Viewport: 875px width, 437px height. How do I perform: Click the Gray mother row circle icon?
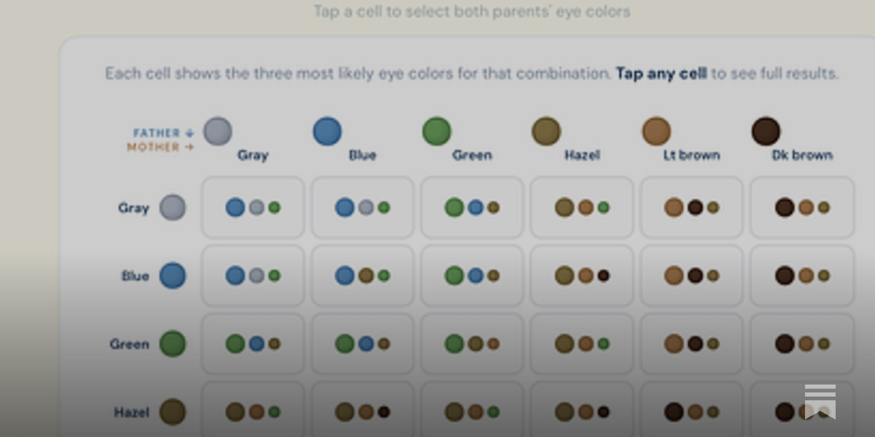tap(172, 208)
